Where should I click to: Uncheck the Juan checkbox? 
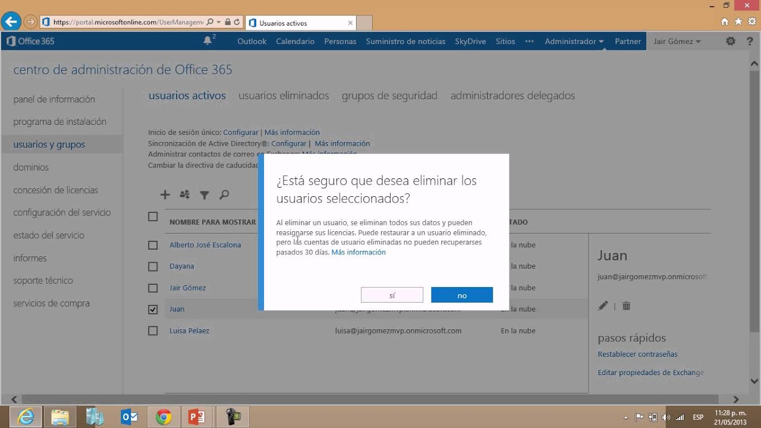pos(153,309)
